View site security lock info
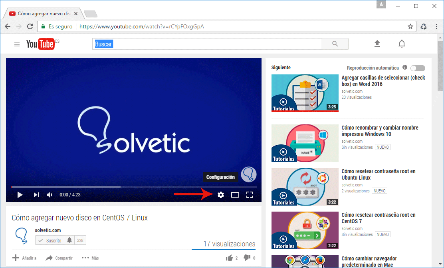 pyautogui.click(x=43, y=26)
